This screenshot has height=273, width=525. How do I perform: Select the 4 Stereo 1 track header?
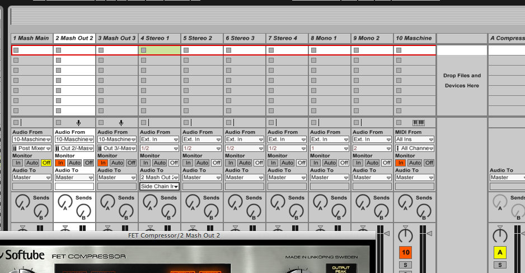[x=160, y=38]
